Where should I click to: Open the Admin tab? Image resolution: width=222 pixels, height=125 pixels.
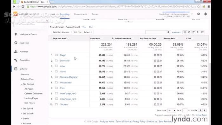click(x=95, y=14)
